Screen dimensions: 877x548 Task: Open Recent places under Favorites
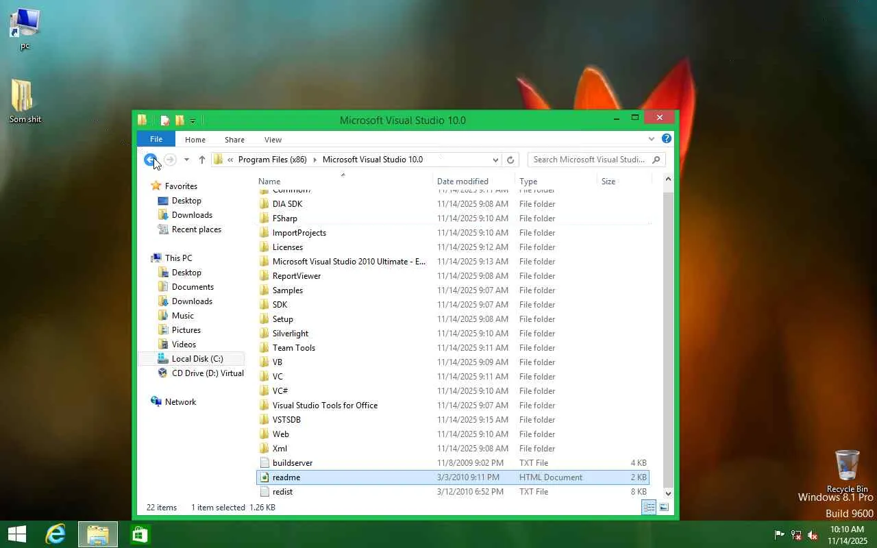click(196, 229)
